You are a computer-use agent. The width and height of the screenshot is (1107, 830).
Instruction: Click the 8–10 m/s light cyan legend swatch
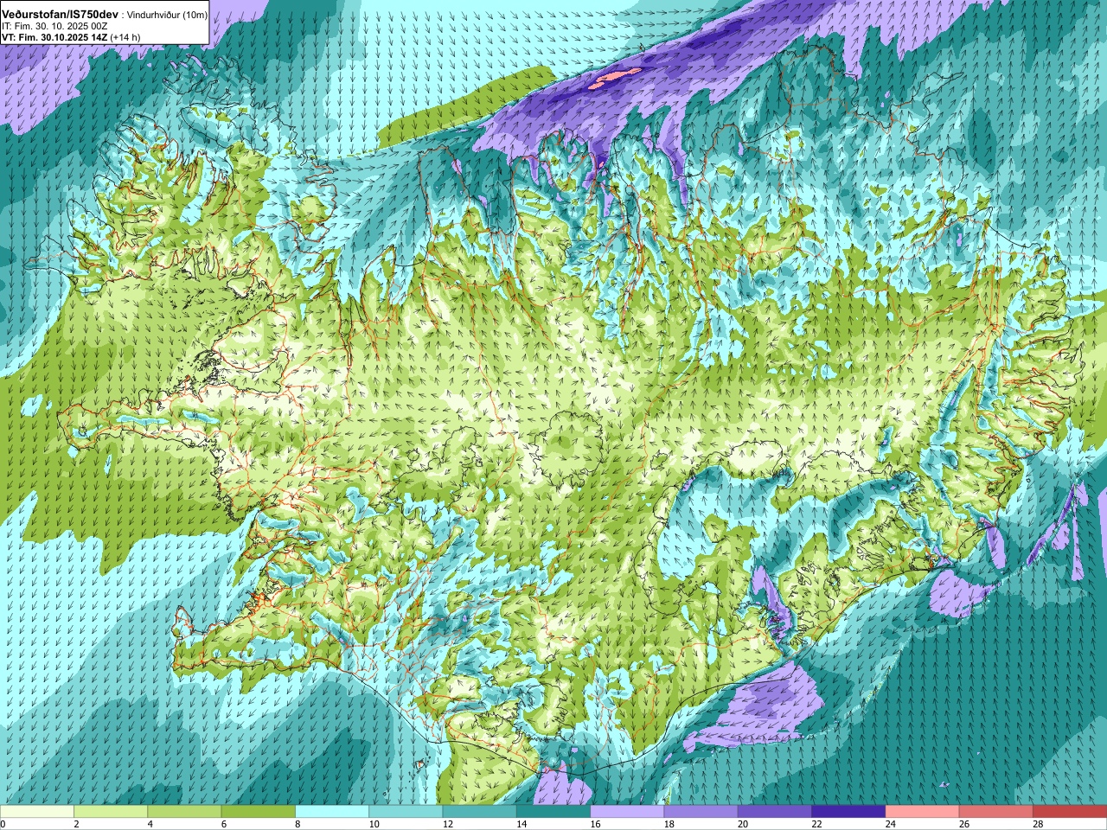(332, 812)
